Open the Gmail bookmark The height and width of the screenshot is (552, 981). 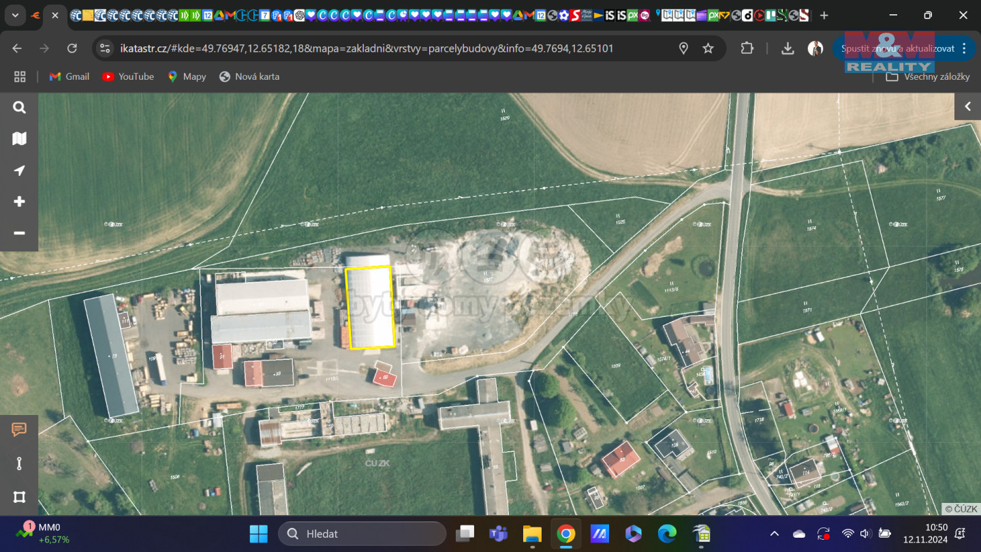click(69, 76)
